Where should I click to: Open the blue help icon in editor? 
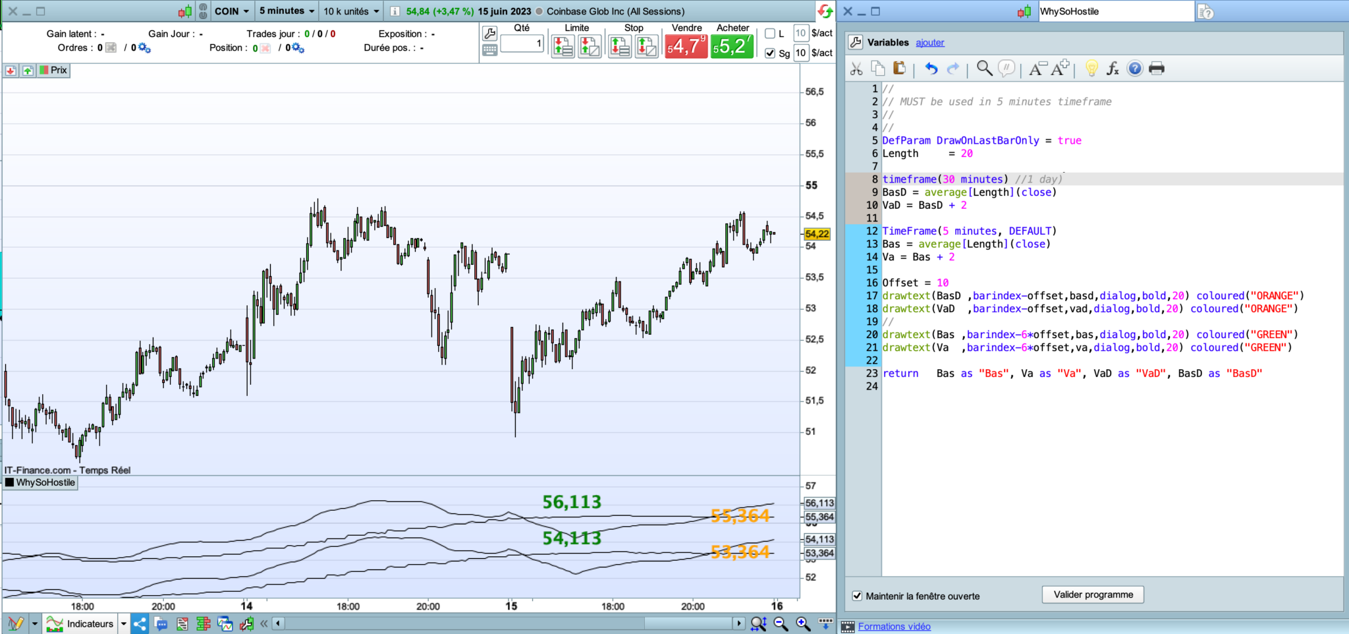click(x=1134, y=69)
